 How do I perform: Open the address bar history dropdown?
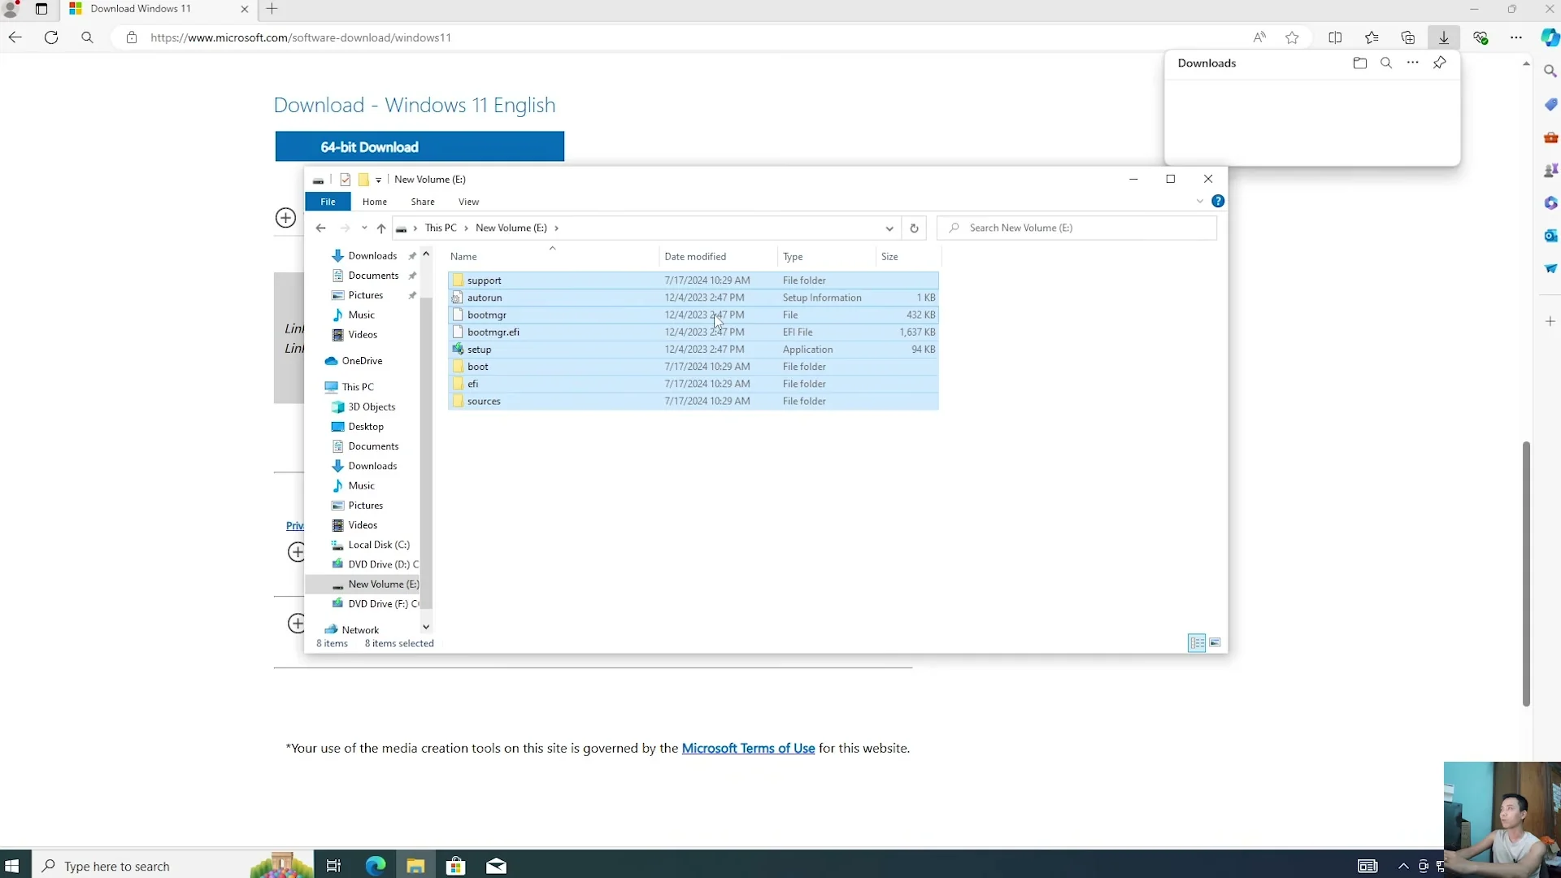point(889,228)
